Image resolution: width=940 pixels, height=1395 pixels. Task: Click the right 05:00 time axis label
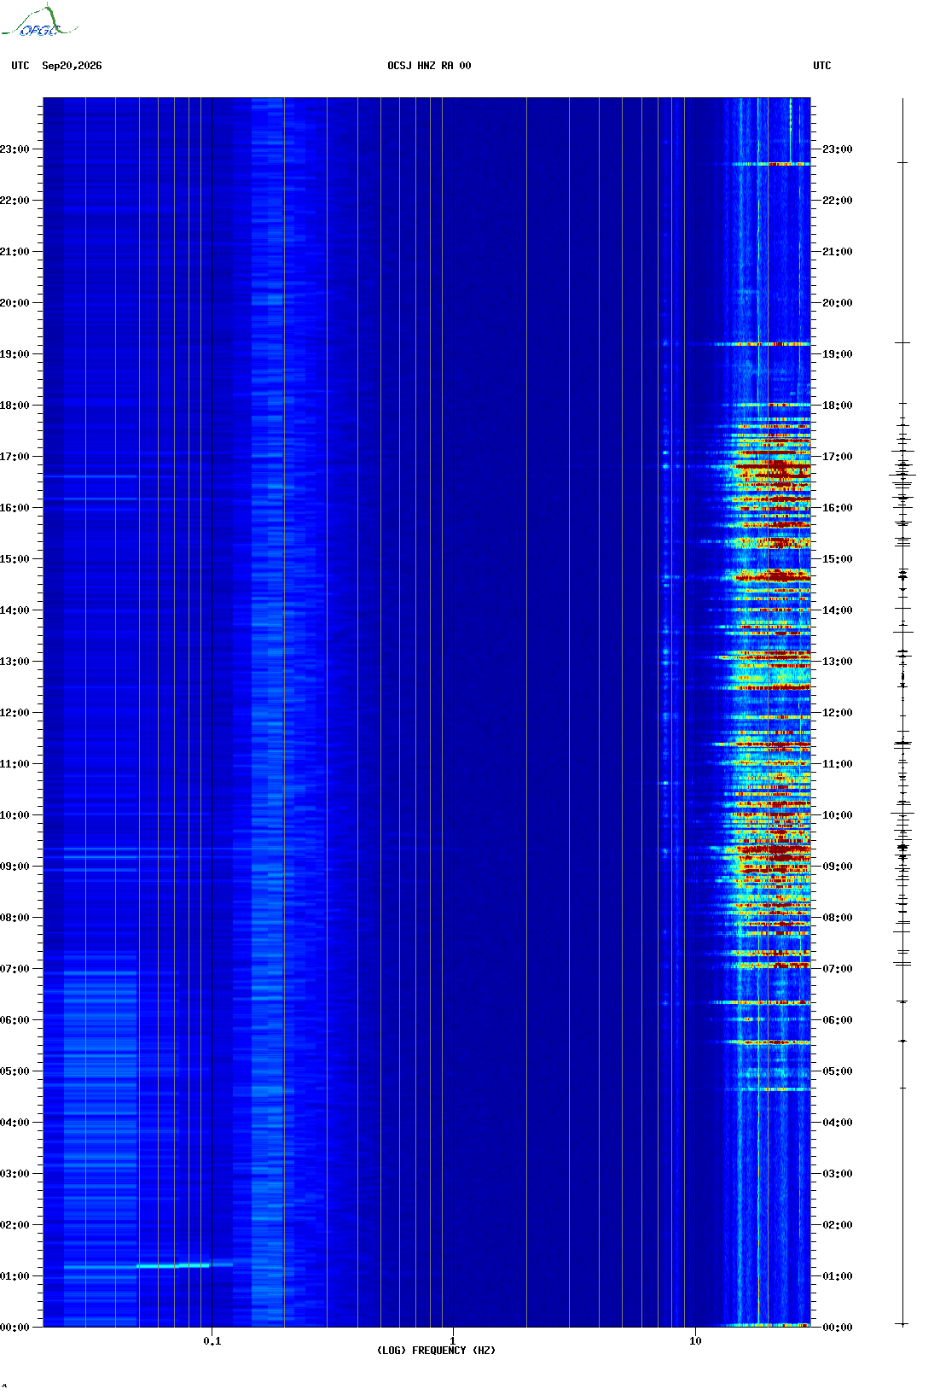tap(837, 1071)
